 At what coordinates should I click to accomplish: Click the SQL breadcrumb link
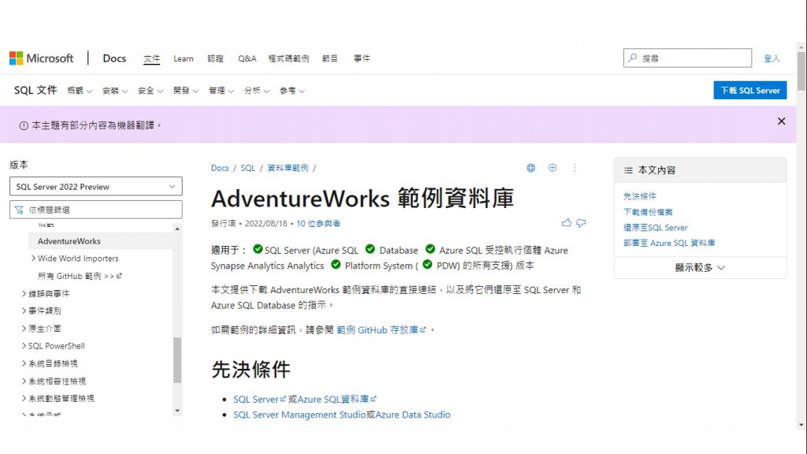coord(247,168)
